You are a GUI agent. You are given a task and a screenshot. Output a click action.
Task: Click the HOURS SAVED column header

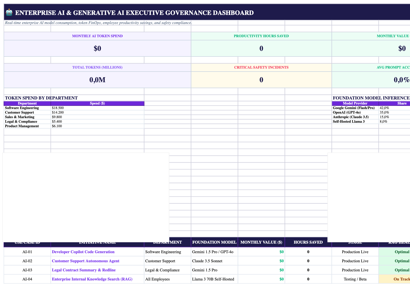point(308,242)
